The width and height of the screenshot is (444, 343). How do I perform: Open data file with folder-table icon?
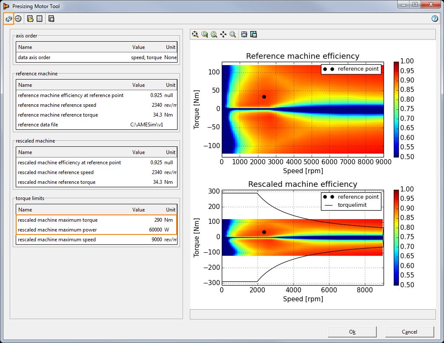tap(30, 19)
